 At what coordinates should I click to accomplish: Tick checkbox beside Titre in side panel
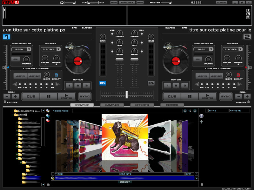[x=206, y=111]
